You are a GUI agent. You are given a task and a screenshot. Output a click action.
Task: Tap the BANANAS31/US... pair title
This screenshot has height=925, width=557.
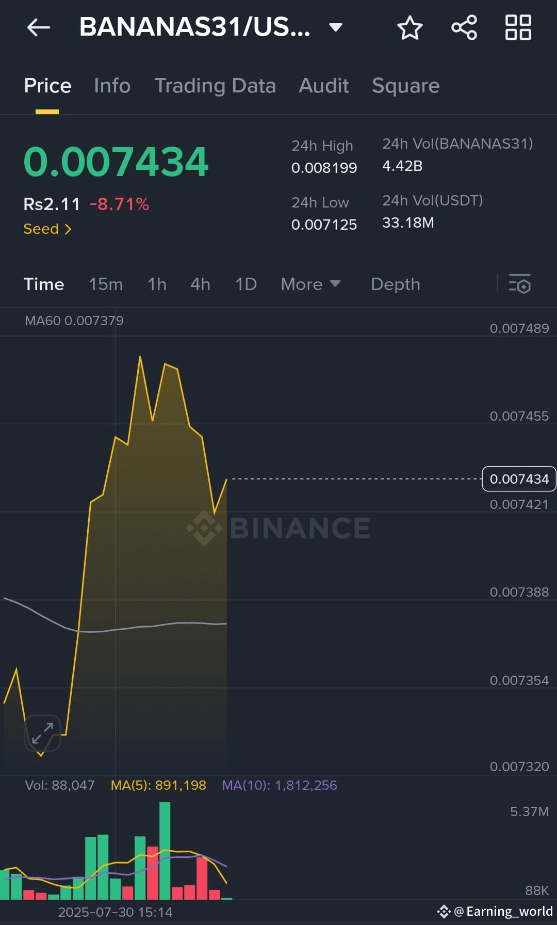195,27
